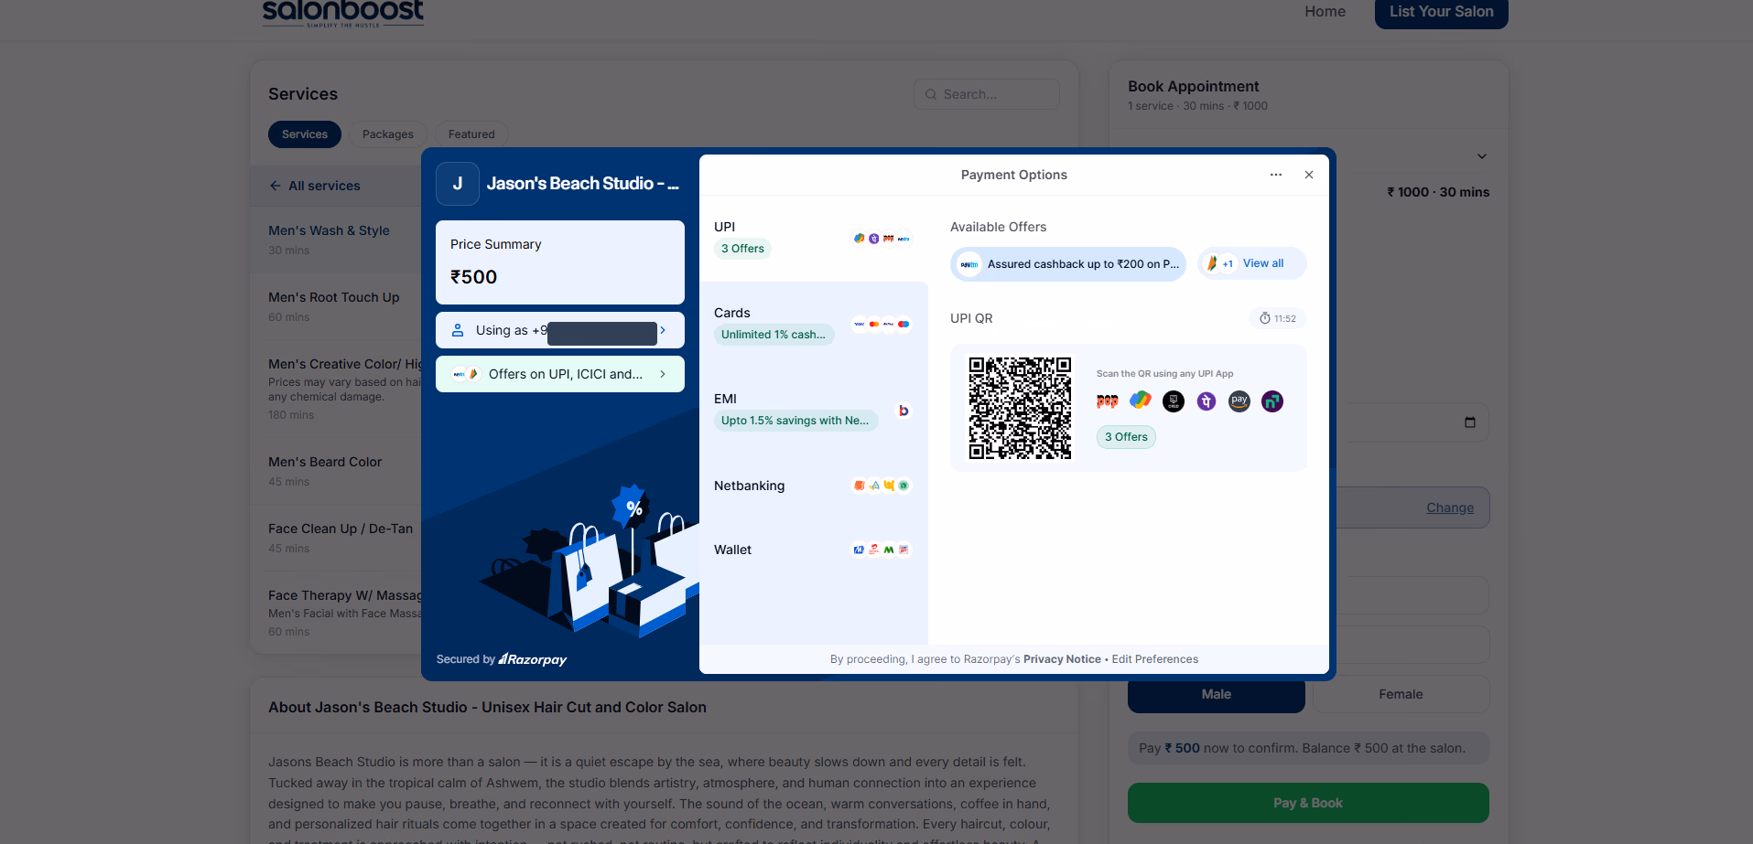
Task: Expand the 'Using as' contact row
Action: coord(560,330)
